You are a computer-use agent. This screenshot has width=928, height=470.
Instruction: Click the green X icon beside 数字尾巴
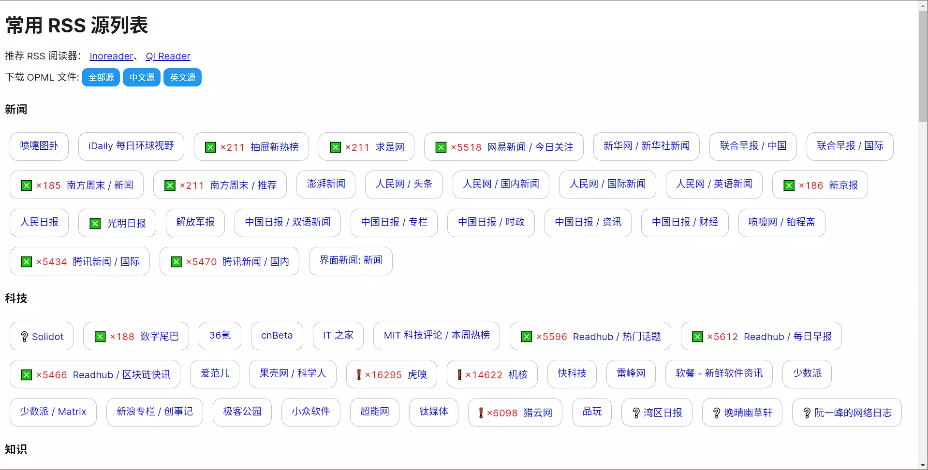(100, 337)
